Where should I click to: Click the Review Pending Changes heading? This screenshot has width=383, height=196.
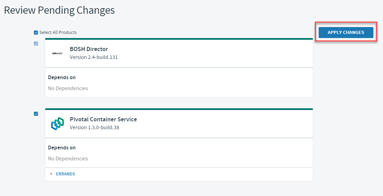pos(59,11)
